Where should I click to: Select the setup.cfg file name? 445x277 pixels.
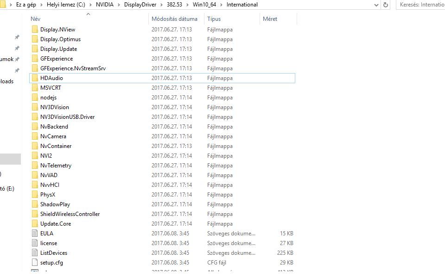point(51,263)
